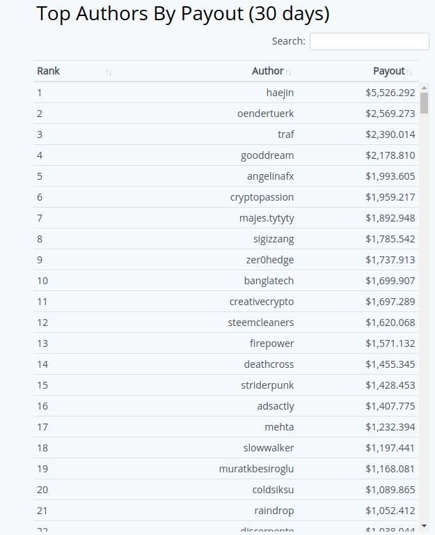The image size is (435, 535).
Task: Click author cryptopassion in the table
Action: click(262, 197)
